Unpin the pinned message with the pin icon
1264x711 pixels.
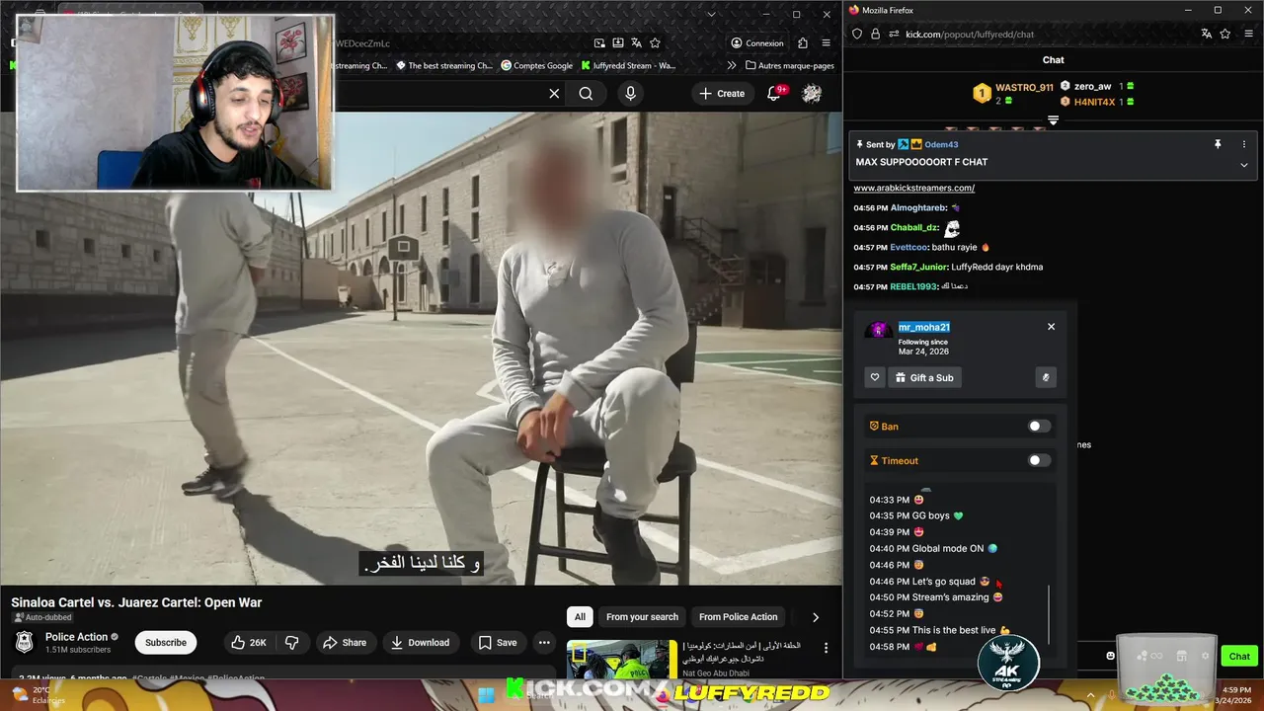pyautogui.click(x=1218, y=144)
